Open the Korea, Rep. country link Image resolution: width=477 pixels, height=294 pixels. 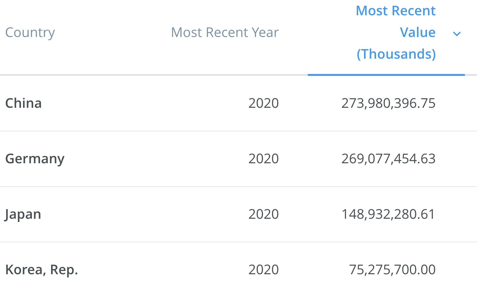click(42, 270)
